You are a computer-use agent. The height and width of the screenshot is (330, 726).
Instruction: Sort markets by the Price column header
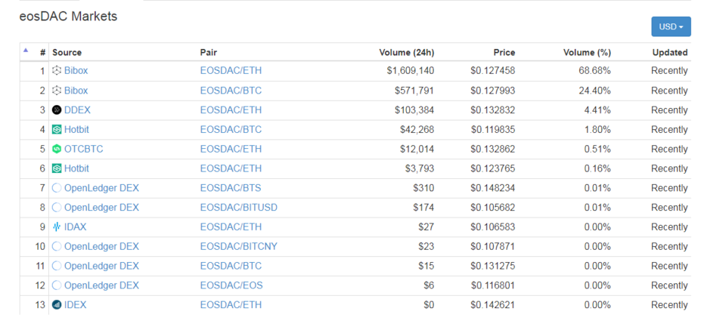[504, 53]
